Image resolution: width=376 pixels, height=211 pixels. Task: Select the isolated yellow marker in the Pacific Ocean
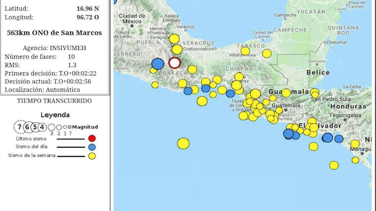[x=183, y=143]
